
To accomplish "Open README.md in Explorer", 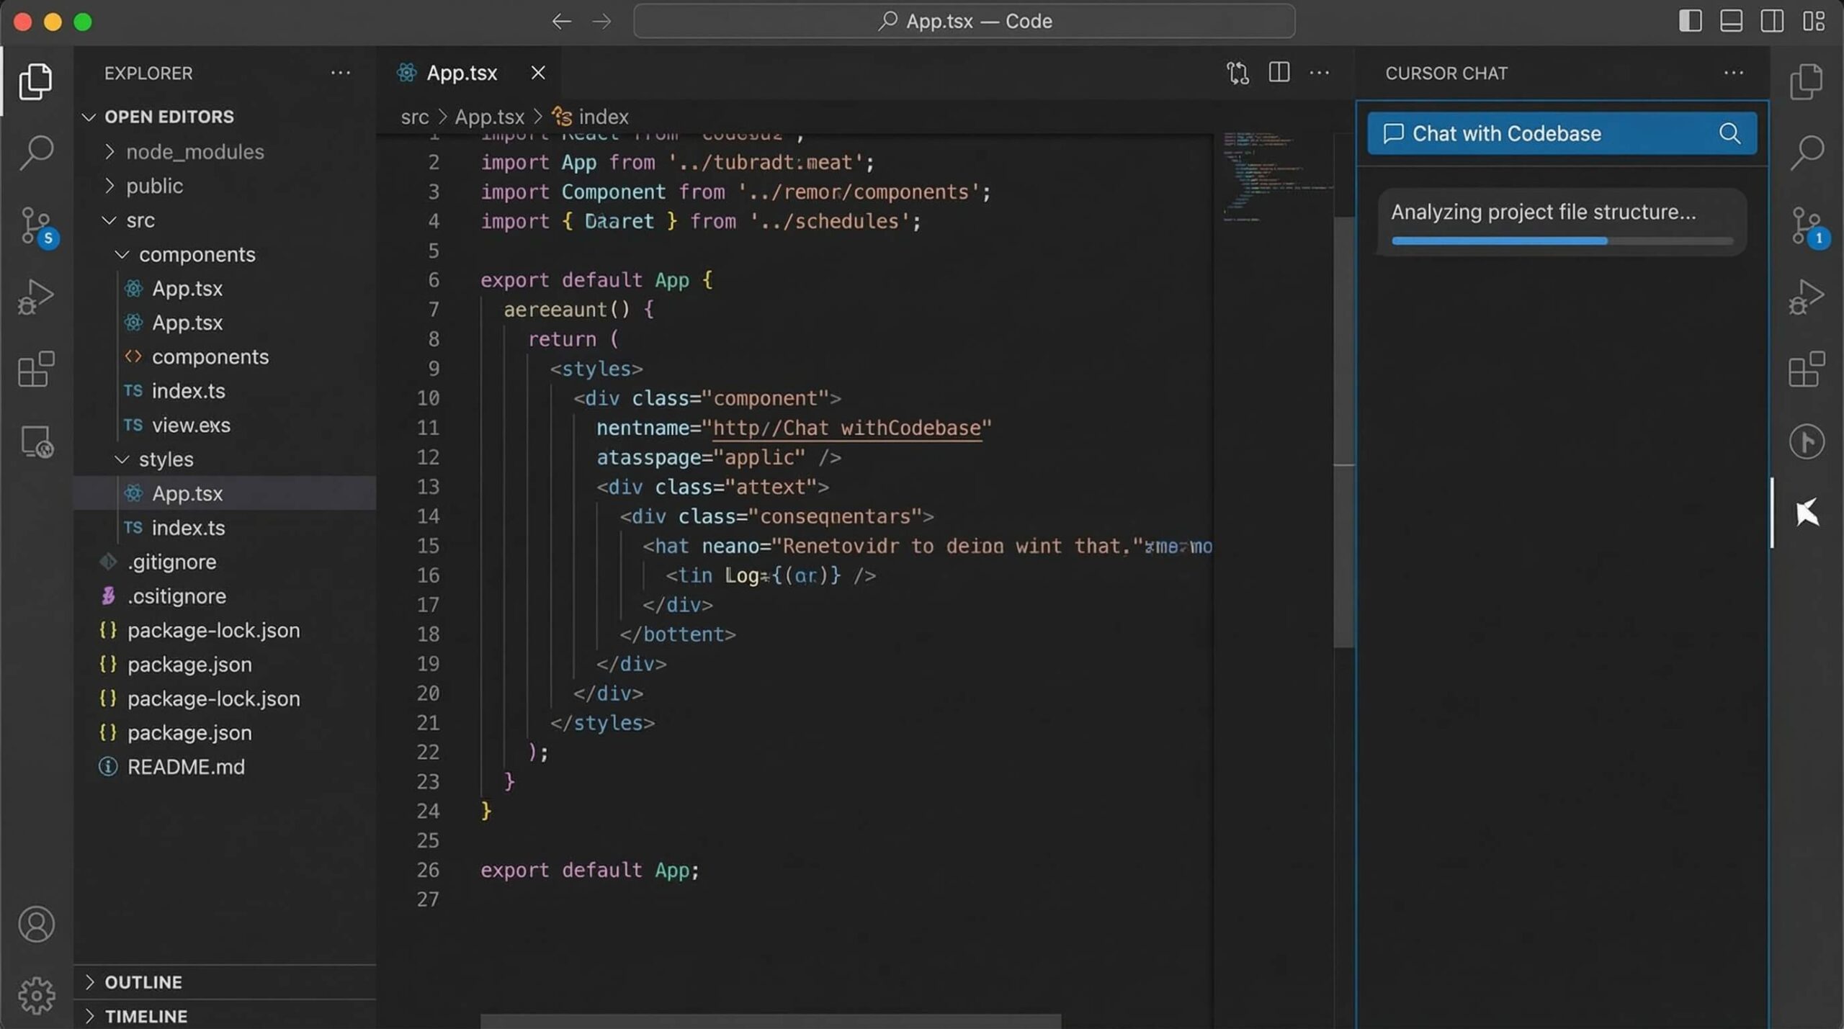I will pos(225,767).
